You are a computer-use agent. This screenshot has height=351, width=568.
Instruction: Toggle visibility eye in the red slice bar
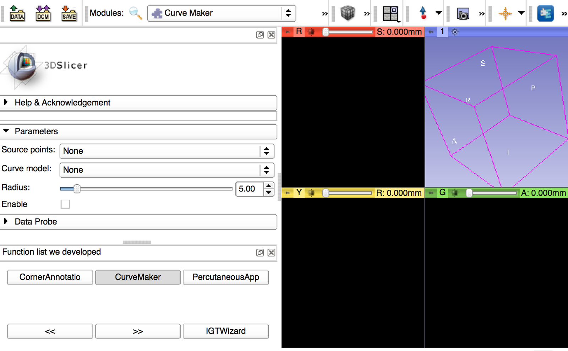[311, 32]
